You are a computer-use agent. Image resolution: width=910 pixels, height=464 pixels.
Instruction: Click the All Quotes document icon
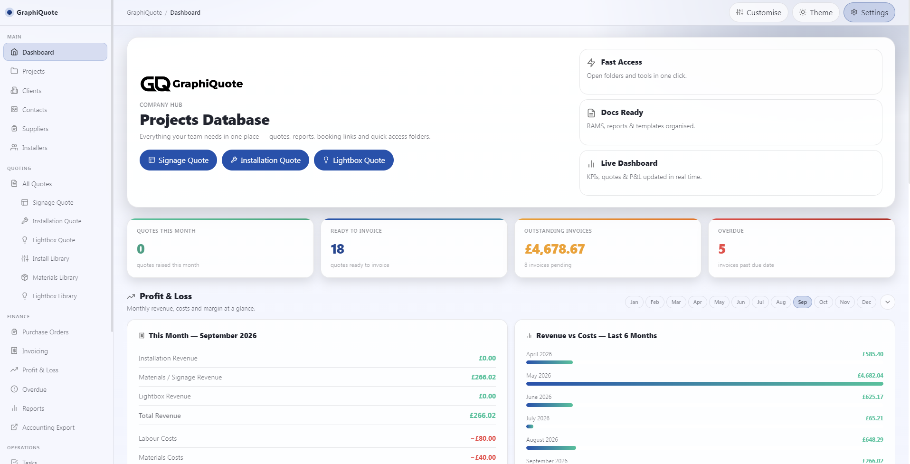(x=14, y=183)
